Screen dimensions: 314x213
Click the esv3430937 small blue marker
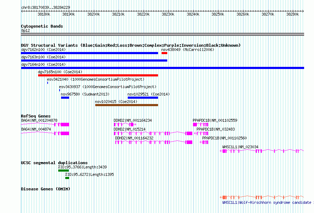[60, 90]
